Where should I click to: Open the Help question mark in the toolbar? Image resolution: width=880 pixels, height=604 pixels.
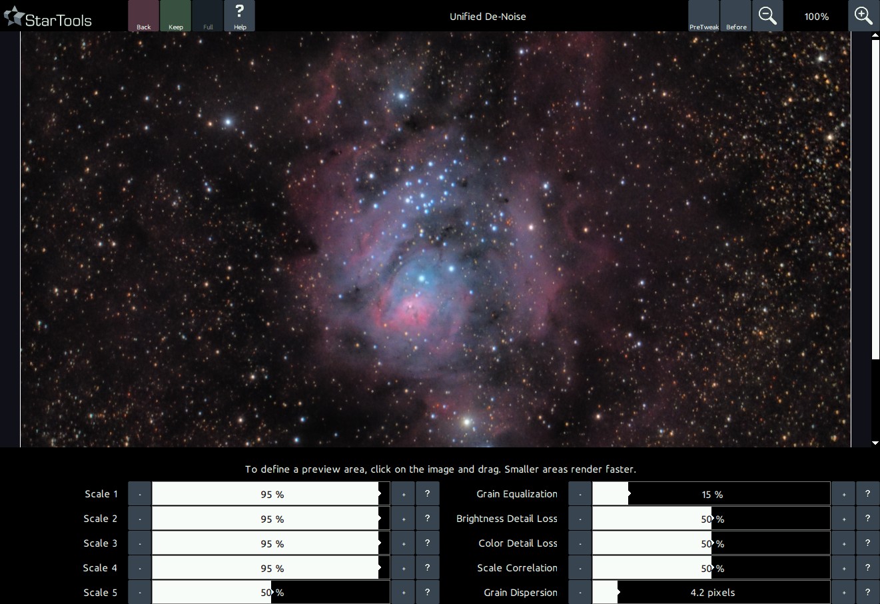tap(240, 16)
